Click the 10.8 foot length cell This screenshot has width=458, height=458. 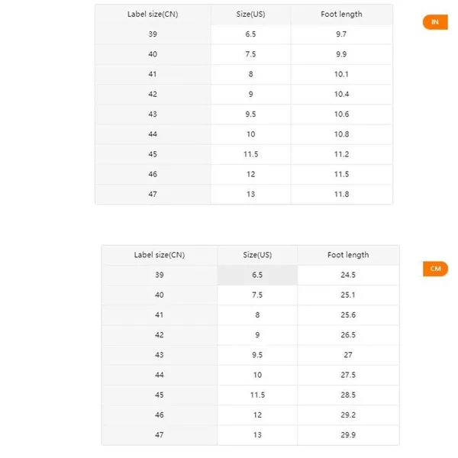[x=341, y=134]
